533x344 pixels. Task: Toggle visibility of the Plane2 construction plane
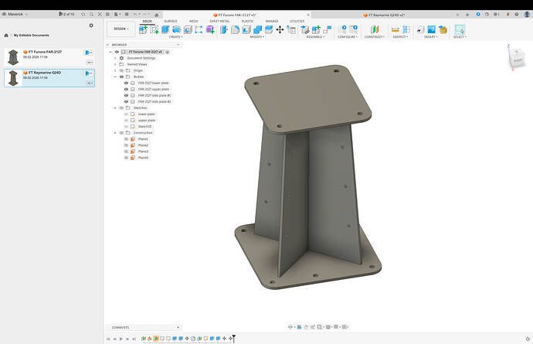[126, 145]
